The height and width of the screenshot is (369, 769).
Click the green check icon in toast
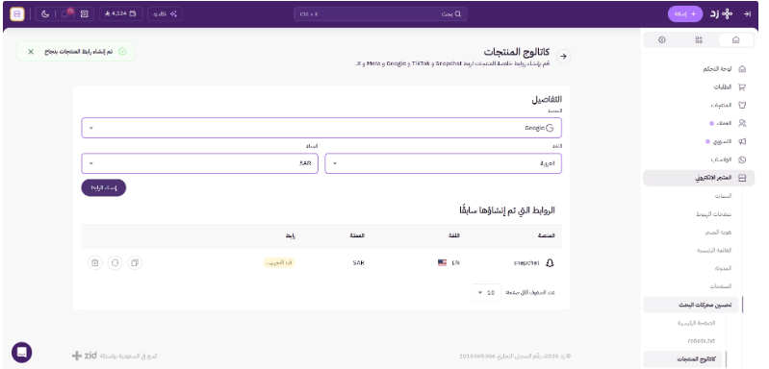pos(122,51)
